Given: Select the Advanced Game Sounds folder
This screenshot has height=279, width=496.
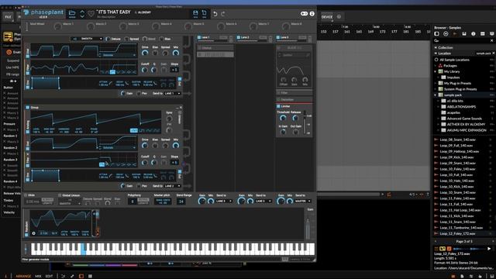Looking at the screenshot, I should (464, 119).
